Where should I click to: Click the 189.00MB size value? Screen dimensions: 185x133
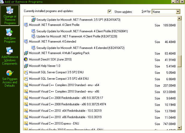[x=169, y=25]
